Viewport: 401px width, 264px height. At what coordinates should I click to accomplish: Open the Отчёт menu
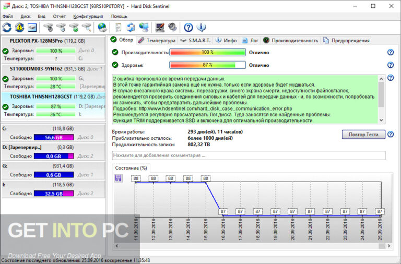tap(60, 16)
